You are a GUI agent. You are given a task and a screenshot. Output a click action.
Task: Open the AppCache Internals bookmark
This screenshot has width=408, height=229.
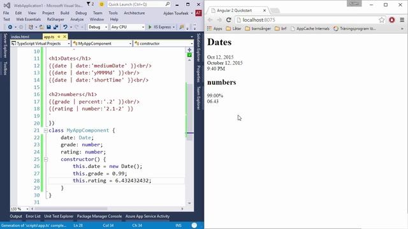click(310, 29)
